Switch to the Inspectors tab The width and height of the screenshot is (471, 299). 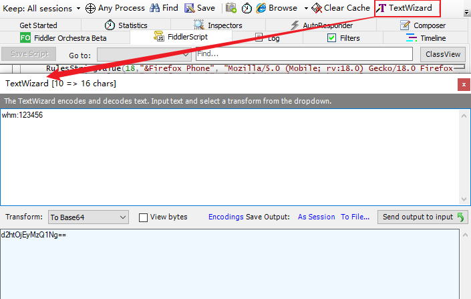pos(218,25)
